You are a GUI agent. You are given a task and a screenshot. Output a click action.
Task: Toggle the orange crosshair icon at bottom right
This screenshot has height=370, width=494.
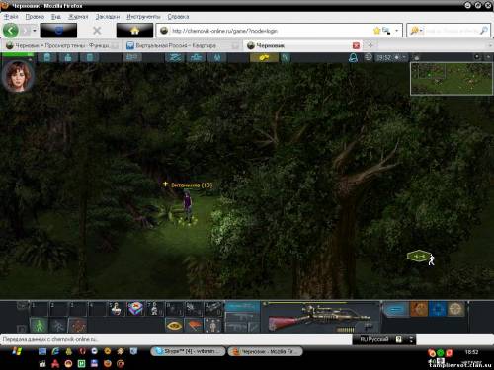coord(419,309)
